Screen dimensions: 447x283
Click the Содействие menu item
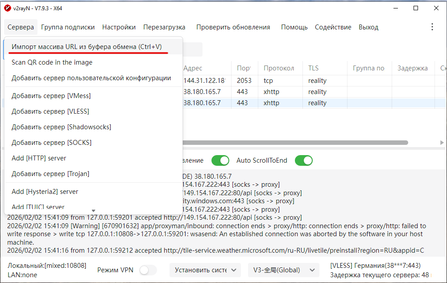(333, 27)
